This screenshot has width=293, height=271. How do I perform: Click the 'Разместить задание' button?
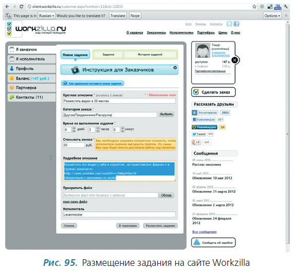(160, 226)
